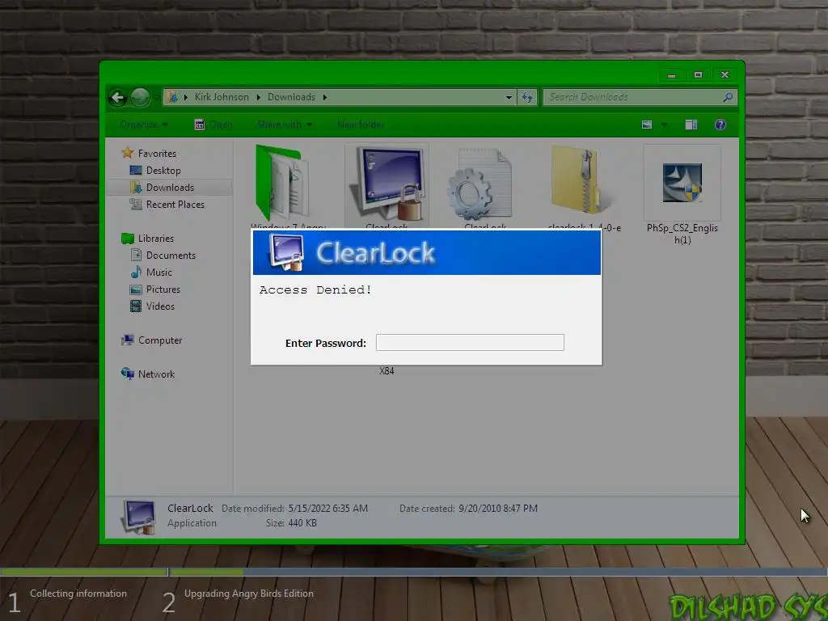Click the Access Denied! message text
Screen dimensions: 828x621
315,290
